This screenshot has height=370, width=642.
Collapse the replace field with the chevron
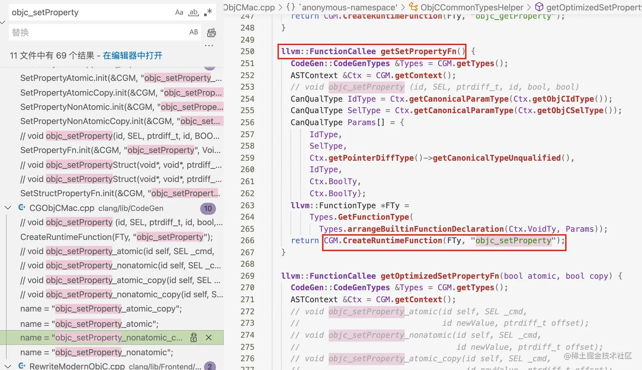click(x=3, y=22)
